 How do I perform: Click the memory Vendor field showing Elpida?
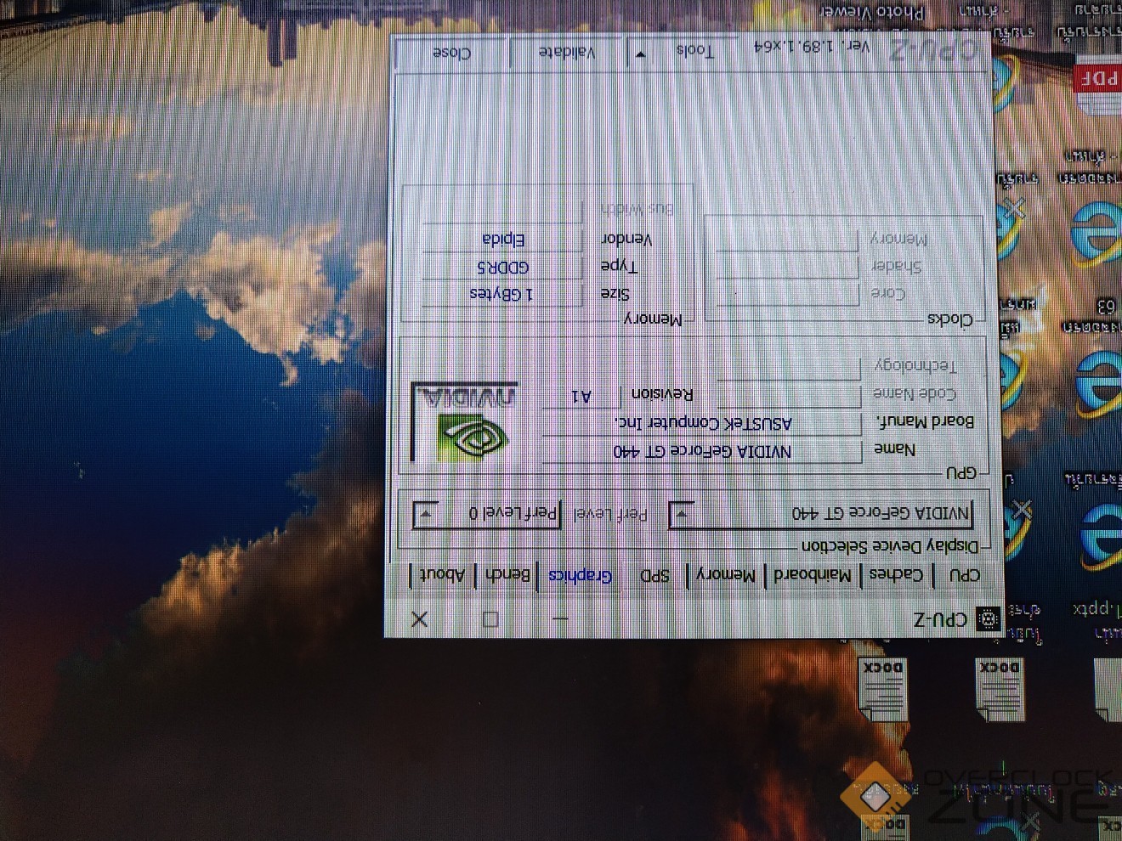tap(501, 240)
